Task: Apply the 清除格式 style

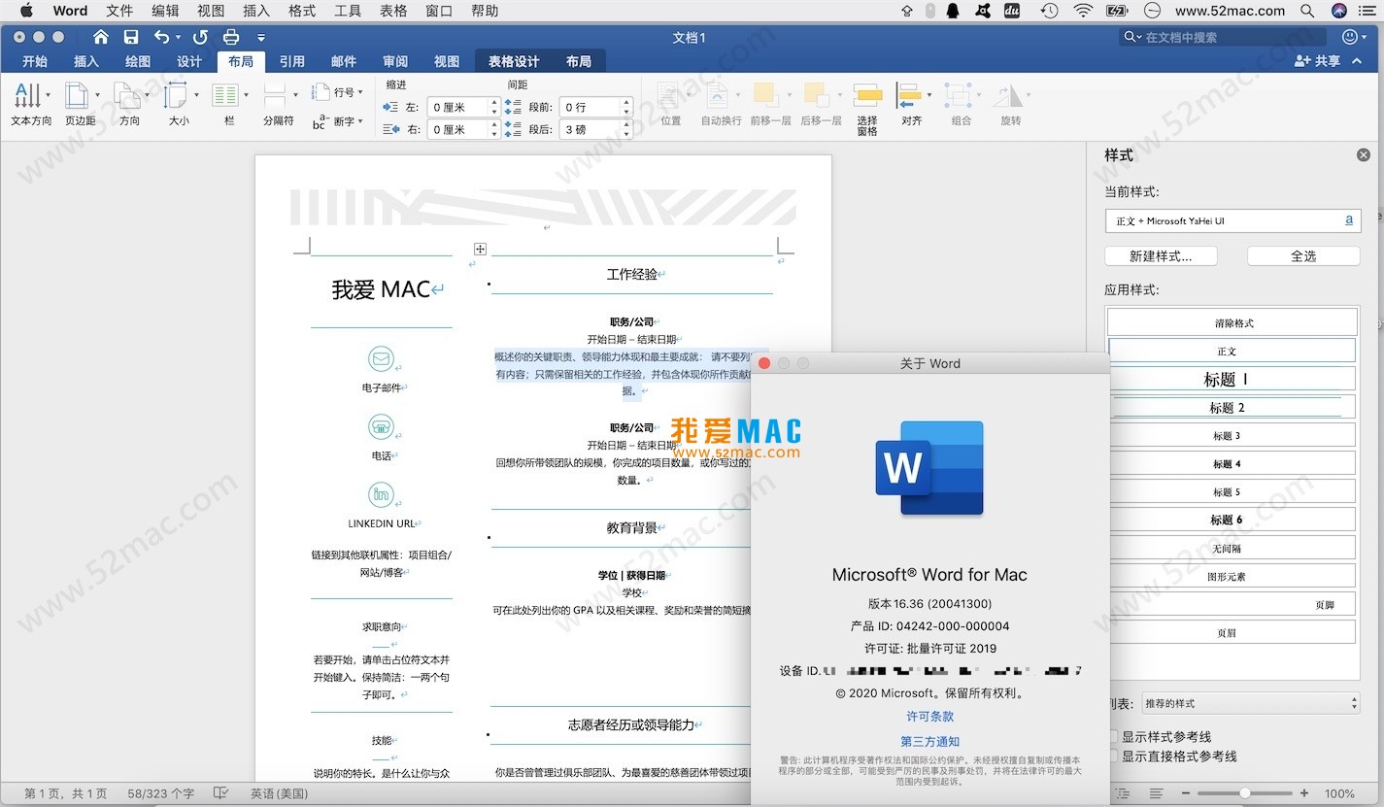Action: [x=1232, y=322]
